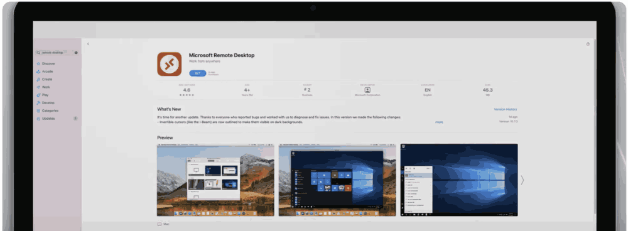Click the blue Get button
Image resolution: width=628 pixels, height=231 pixels.
[198, 73]
